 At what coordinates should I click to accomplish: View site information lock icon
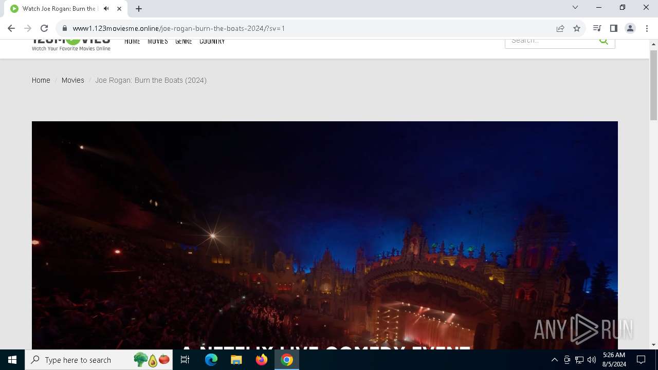click(65, 28)
